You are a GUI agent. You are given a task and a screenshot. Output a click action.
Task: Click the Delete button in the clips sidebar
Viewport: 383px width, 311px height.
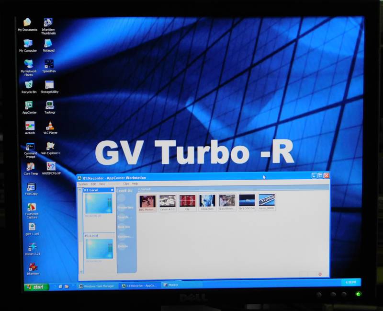[x=123, y=246]
